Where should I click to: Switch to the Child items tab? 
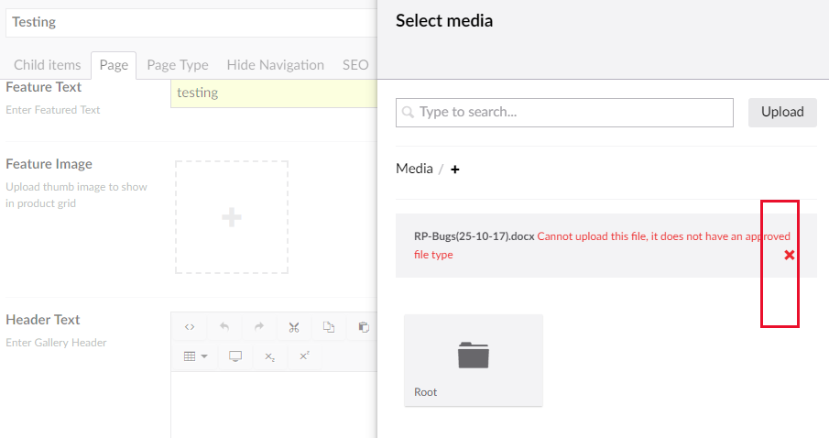(47, 65)
